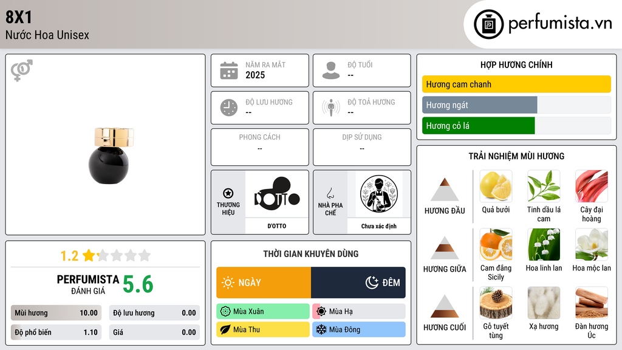This screenshot has height=350, width=622.
Task: Click the Hương cam chanh accord bar
Action: click(516, 84)
